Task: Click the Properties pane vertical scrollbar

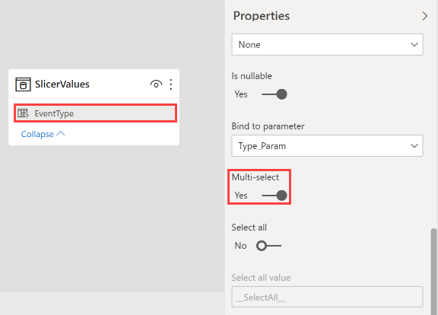Action: (x=433, y=271)
